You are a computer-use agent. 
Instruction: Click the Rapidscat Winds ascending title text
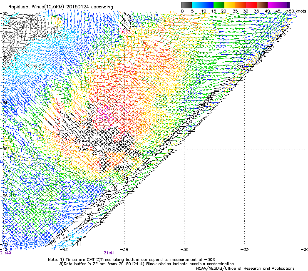pos(61,7)
